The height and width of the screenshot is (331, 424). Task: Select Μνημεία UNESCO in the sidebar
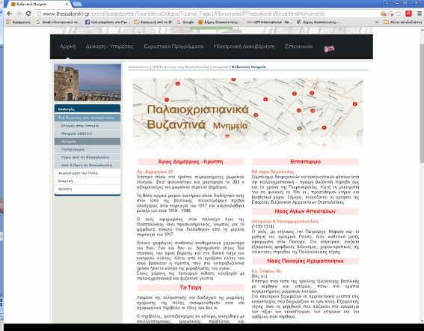(x=87, y=133)
